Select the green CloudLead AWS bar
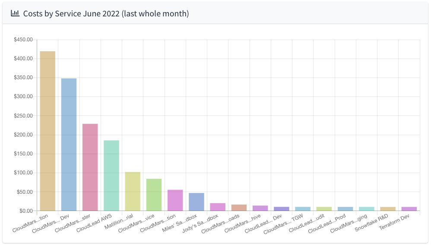Image resolution: width=431 pixels, height=245 pixels. pos(111,176)
